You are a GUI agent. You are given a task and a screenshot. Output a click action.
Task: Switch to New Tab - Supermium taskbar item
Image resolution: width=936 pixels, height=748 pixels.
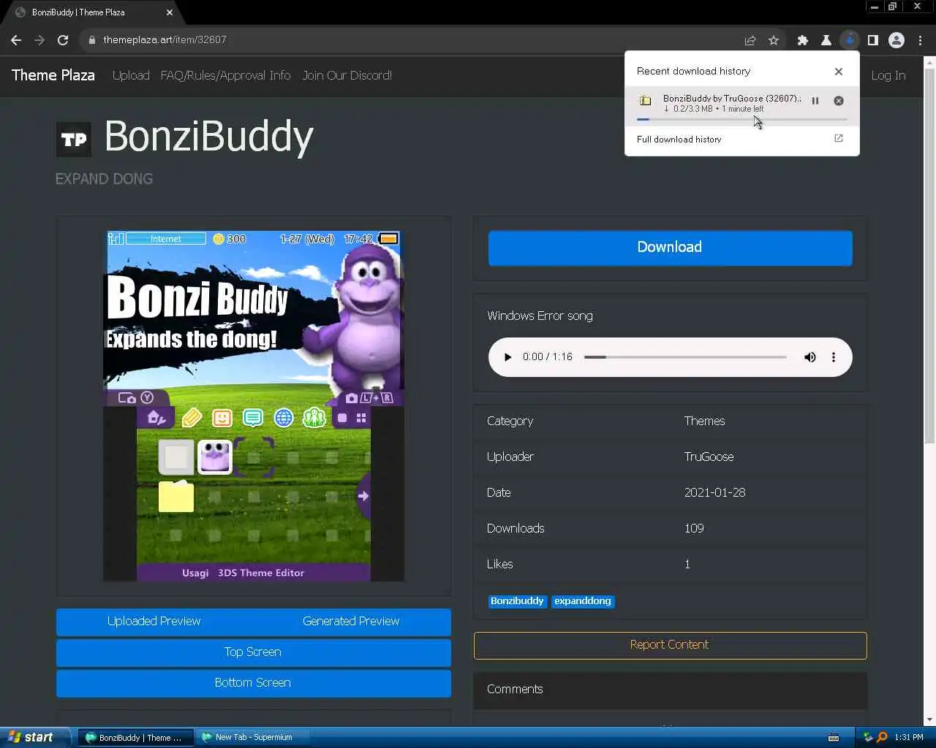click(253, 738)
